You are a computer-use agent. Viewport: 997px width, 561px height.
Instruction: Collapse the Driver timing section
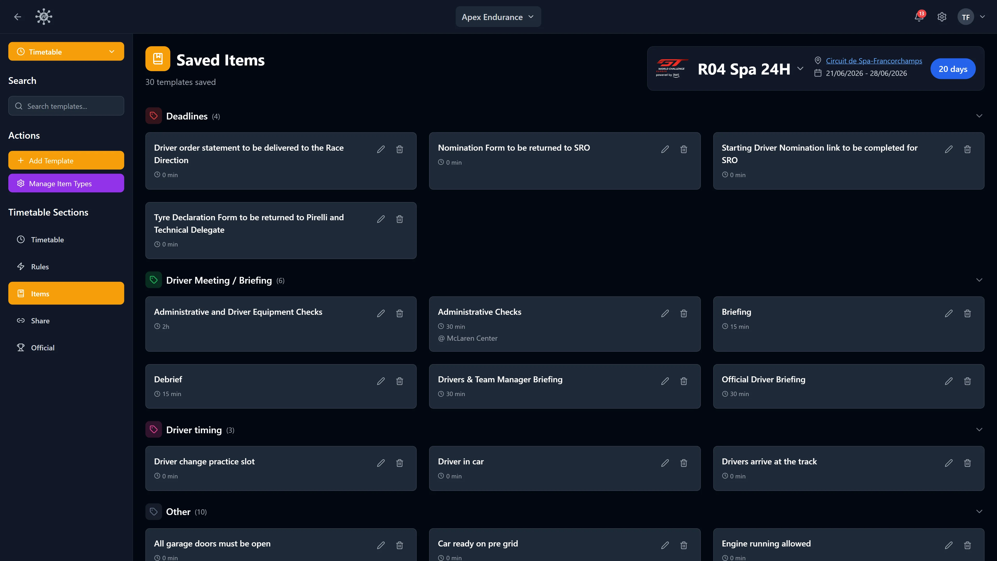[979, 430]
